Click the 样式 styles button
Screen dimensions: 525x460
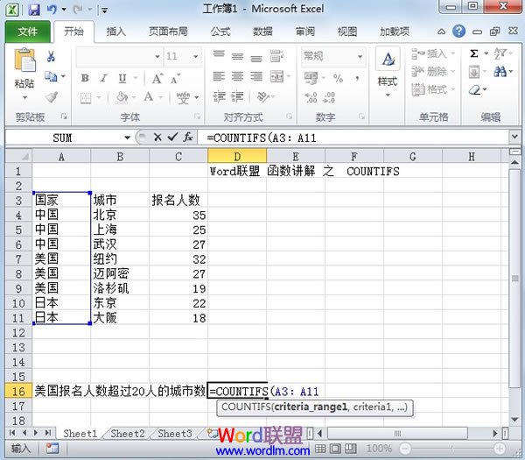coord(387,70)
